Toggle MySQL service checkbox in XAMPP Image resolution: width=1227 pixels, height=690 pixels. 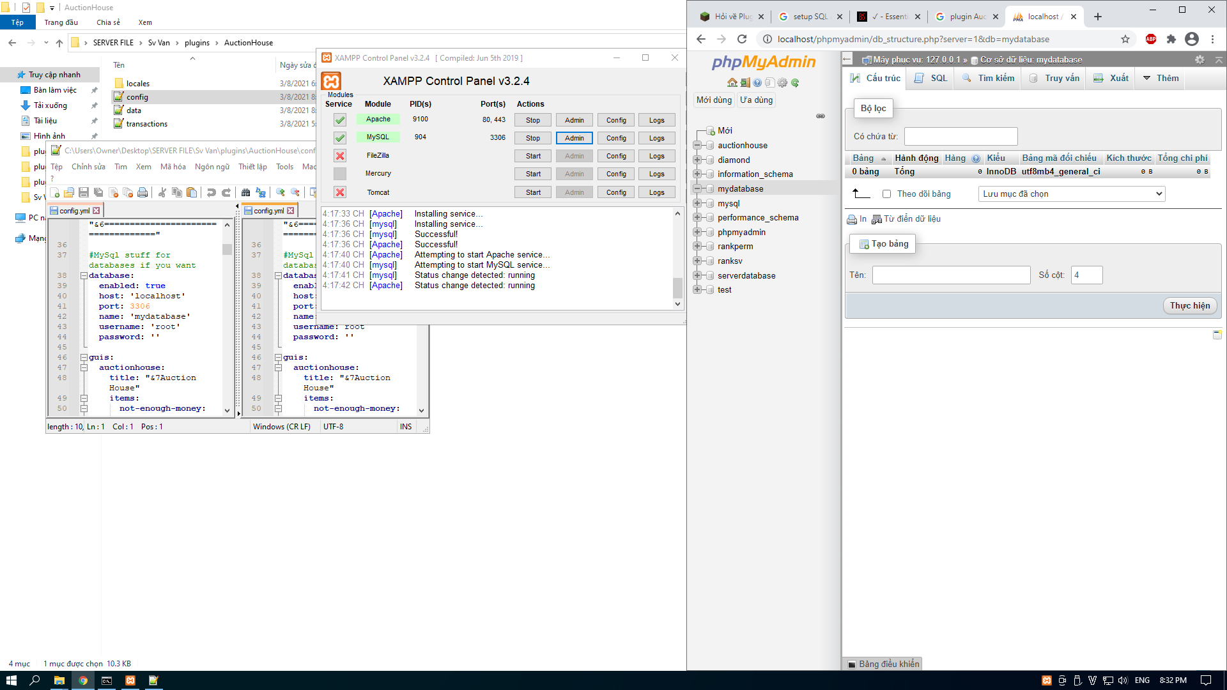click(x=340, y=138)
